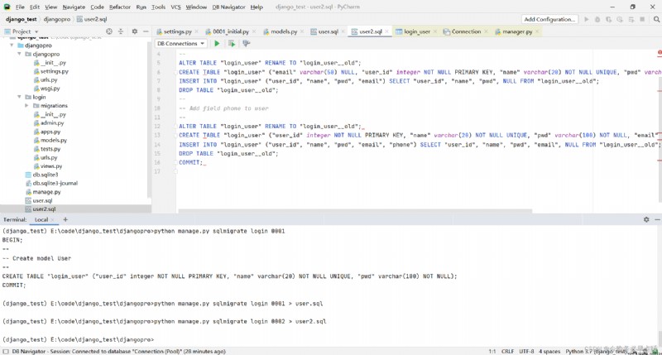The height and width of the screenshot is (355, 662).
Task: Click the execute script icon beside green play
Action: tap(232, 44)
